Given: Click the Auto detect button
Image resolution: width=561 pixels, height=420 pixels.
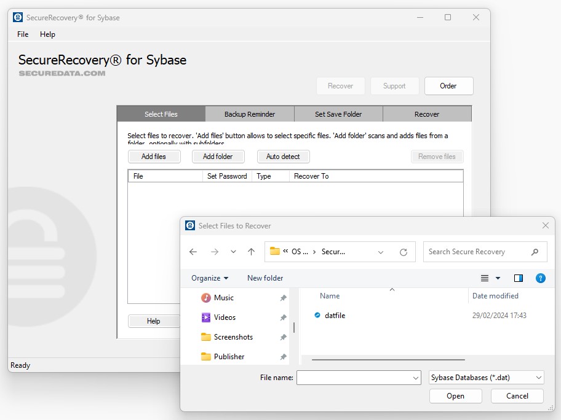Looking at the screenshot, I should click(x=283, y=157).
